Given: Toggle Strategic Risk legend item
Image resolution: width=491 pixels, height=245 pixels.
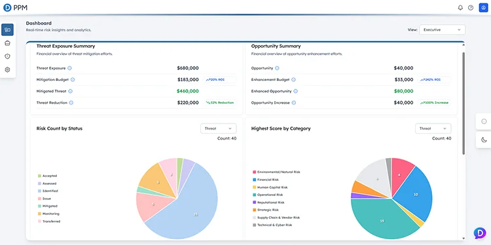Looking at the screenshot, I should pyautogui.click(x=266, y=210).
